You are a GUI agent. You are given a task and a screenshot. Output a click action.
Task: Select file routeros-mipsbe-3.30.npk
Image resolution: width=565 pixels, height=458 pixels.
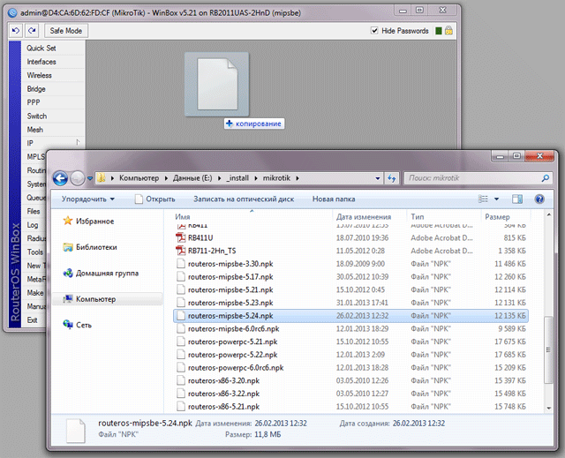click(x=230, y=264)
